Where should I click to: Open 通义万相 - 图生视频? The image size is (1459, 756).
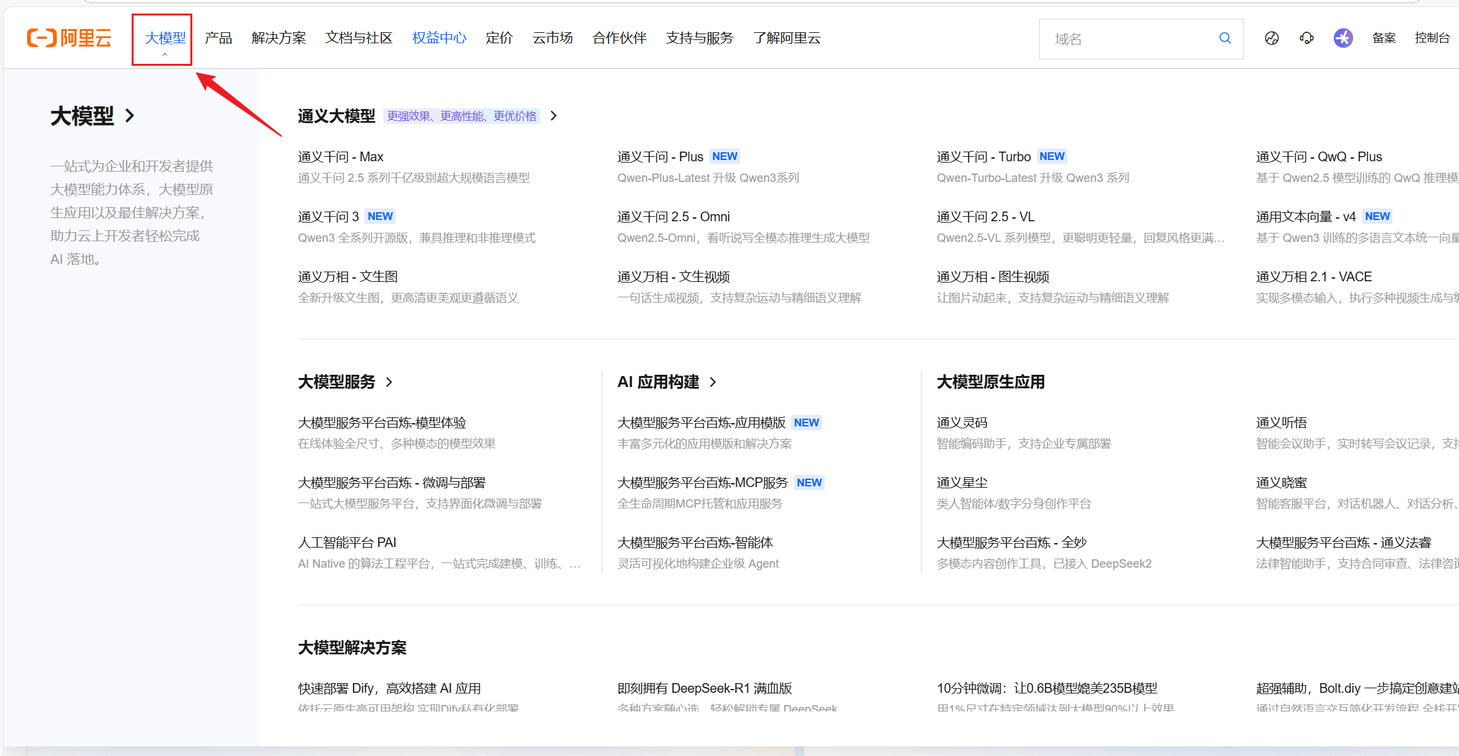(993, 277)
